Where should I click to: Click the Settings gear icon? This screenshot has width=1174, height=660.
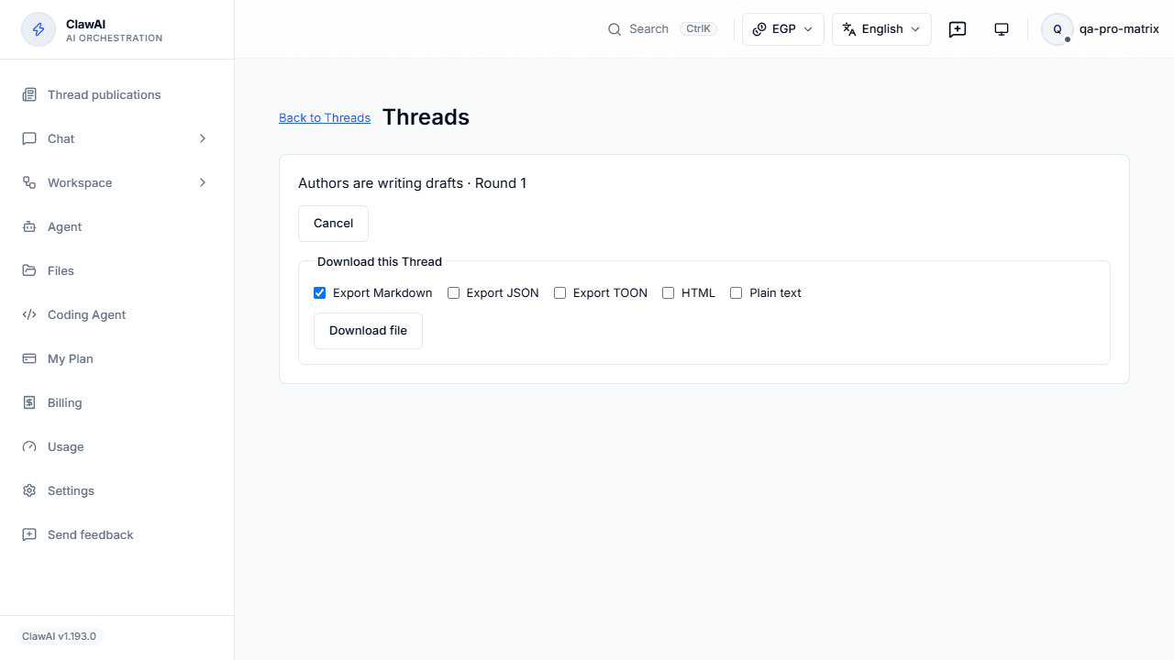pyautogui.click(x=29, y=490)
